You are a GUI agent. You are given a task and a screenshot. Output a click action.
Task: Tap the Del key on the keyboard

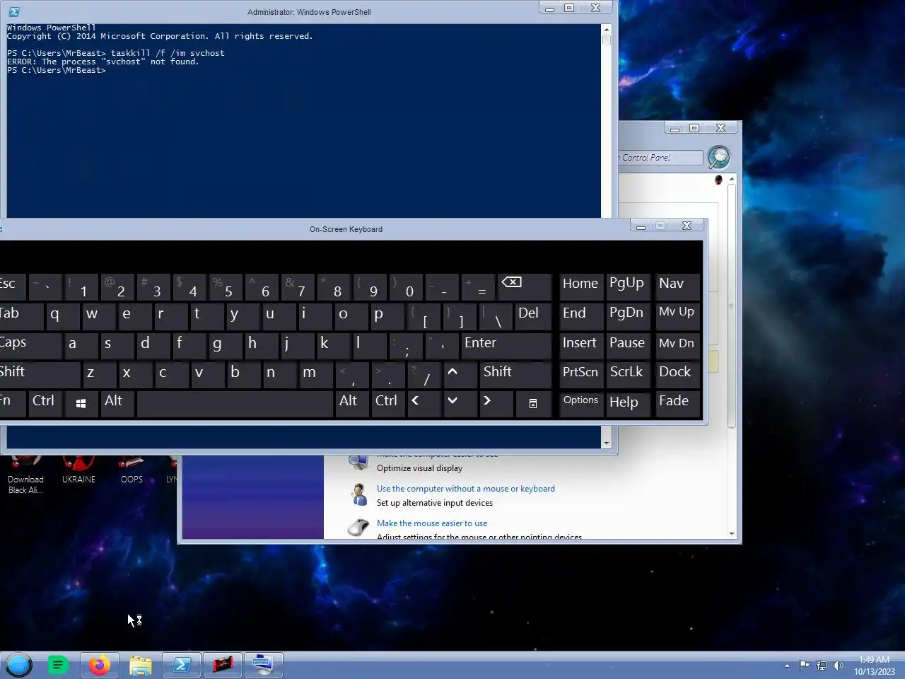coord(533,315)
